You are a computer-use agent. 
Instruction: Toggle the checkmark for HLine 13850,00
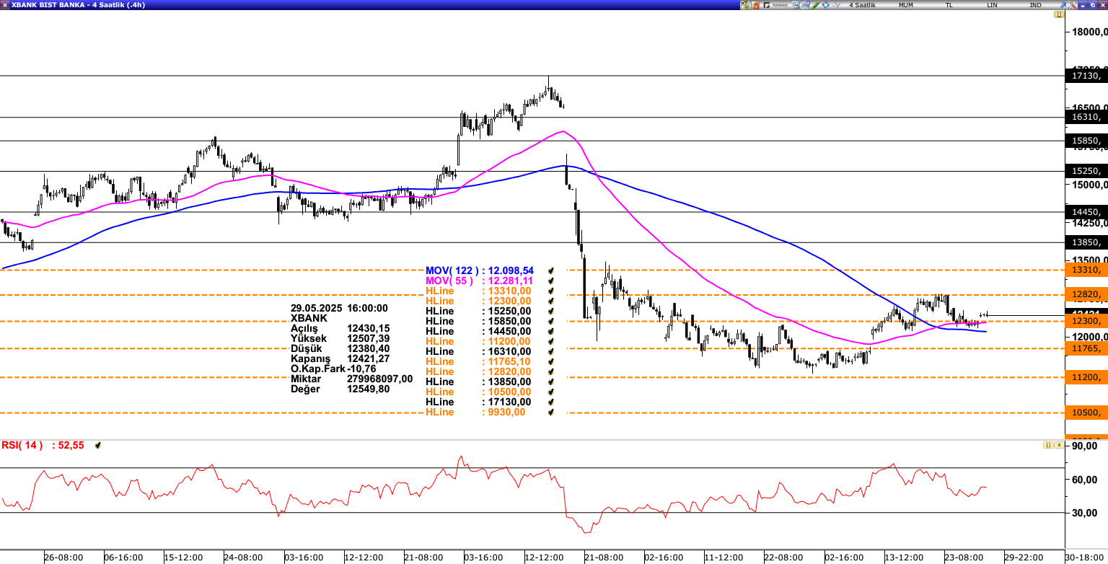[551, 382]
